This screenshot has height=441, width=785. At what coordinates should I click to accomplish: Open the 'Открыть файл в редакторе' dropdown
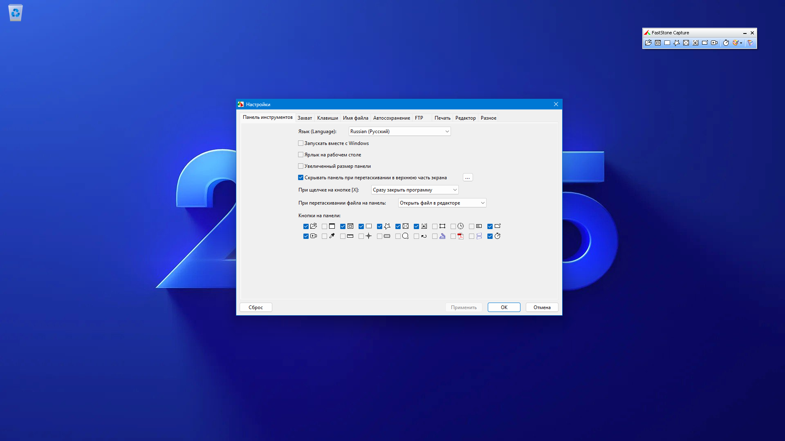(442, 203)
